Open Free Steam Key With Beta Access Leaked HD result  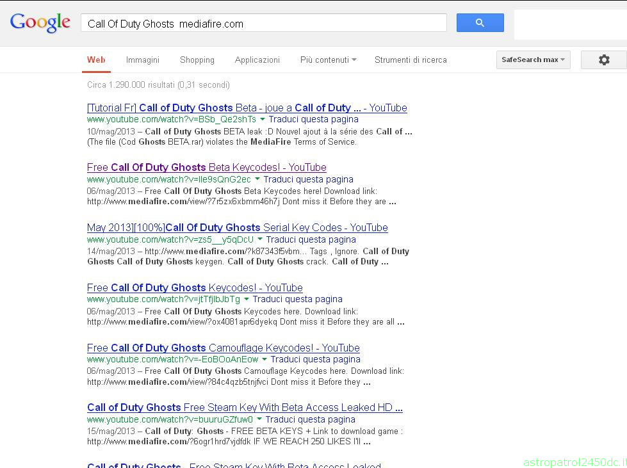click(x=245, y=408)
